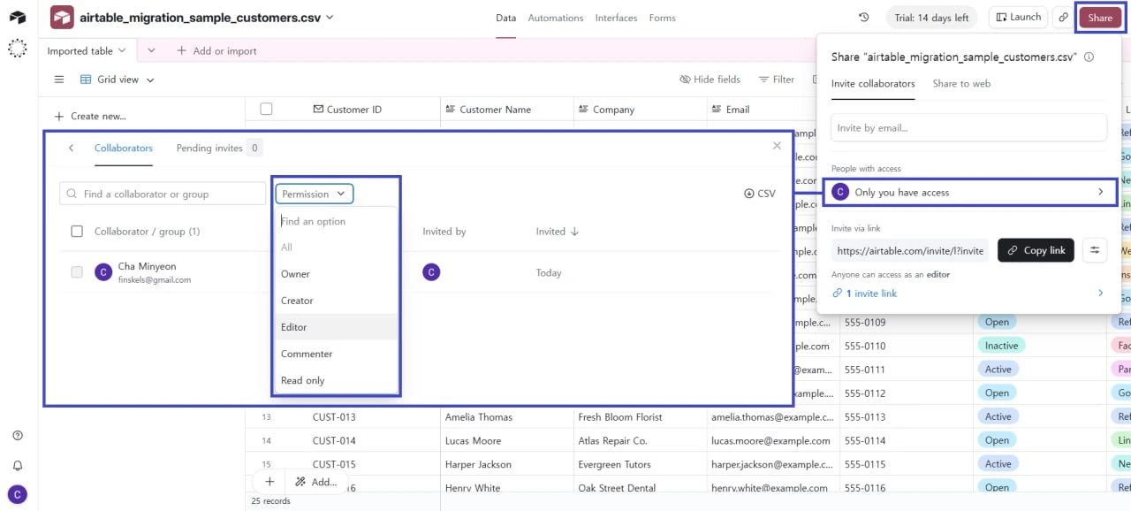Image resolution: width=1131 pixels, height=511 pixels.
Task: Select the Invite collaborators tab
Action: click(873, 84)
